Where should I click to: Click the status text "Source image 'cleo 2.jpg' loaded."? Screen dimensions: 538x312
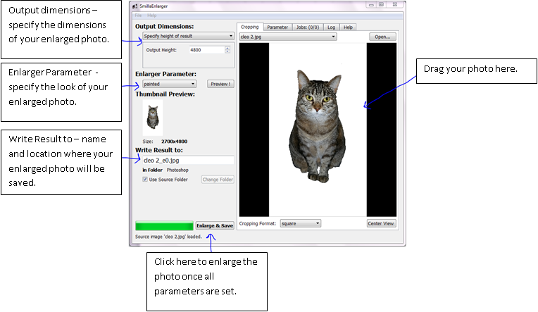pos(168,237)
